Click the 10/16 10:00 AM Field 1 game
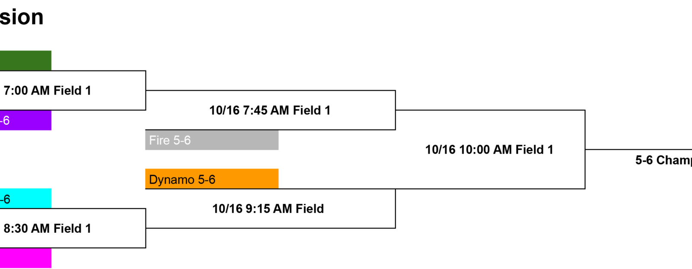The width and height of the screenshot is (692, 269). pyautogui.click(x=489, y=150)
